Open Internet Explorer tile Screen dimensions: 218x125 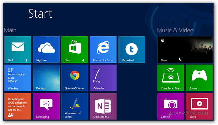coord(103,50)
